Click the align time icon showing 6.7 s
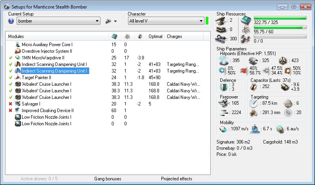 point(255,129)
